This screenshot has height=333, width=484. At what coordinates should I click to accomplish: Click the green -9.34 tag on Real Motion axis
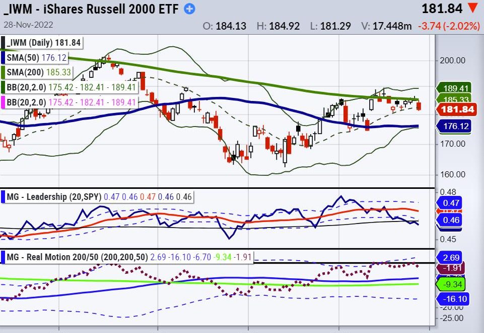[451, 284]
